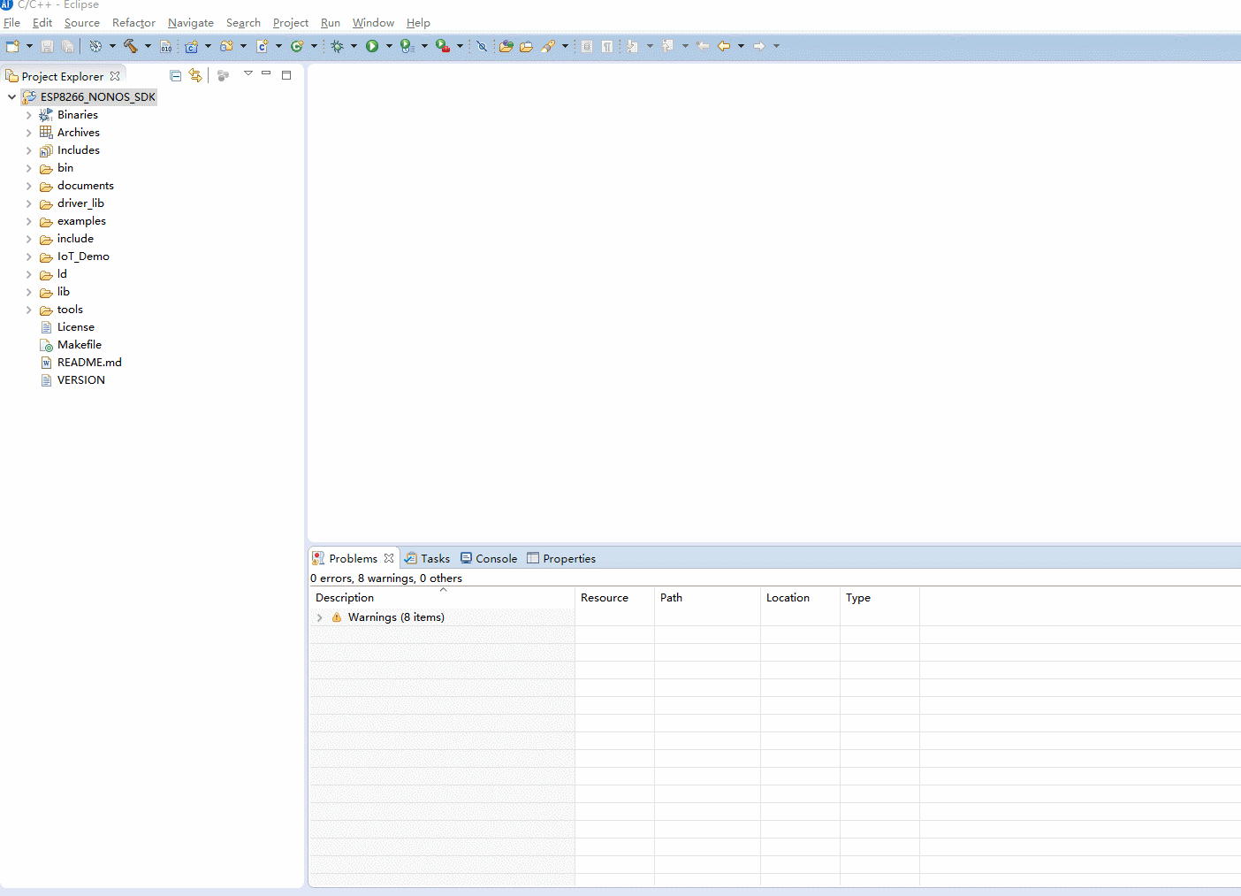Open the Project menu
This screenshot has width=1241, height=896.
291,23
